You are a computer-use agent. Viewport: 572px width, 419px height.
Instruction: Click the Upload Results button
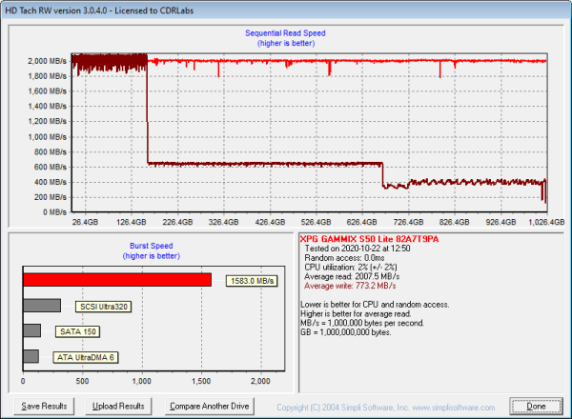click(118, 407)
